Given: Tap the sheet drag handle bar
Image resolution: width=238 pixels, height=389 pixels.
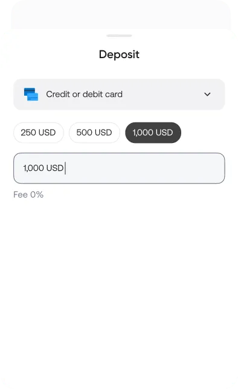Looking at the screenshot, I should point(119,36).
